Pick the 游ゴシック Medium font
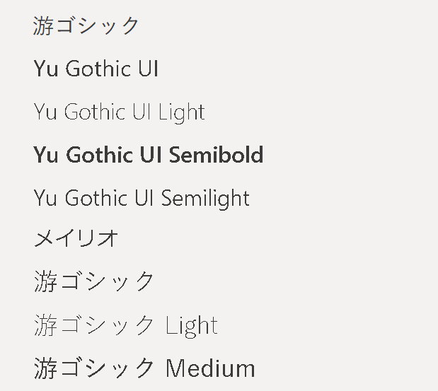This screenshot has height=391, width=438. tap(144, 368)
